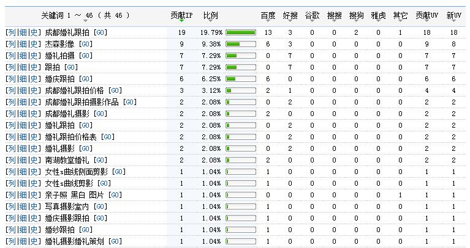Sort by the 比例 column header
Viewport: 470px width, 248px height.
click(x=210, y=15)
